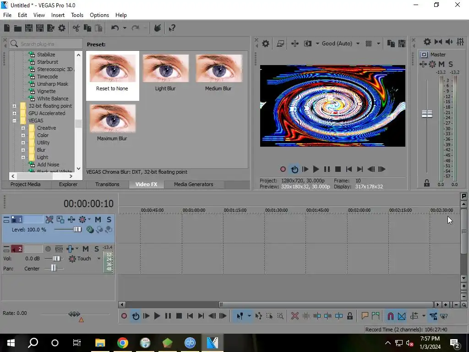This screenshot has width=469, height=352.
Task: Open Master bus audio properties gear
Action: (427, 42)
